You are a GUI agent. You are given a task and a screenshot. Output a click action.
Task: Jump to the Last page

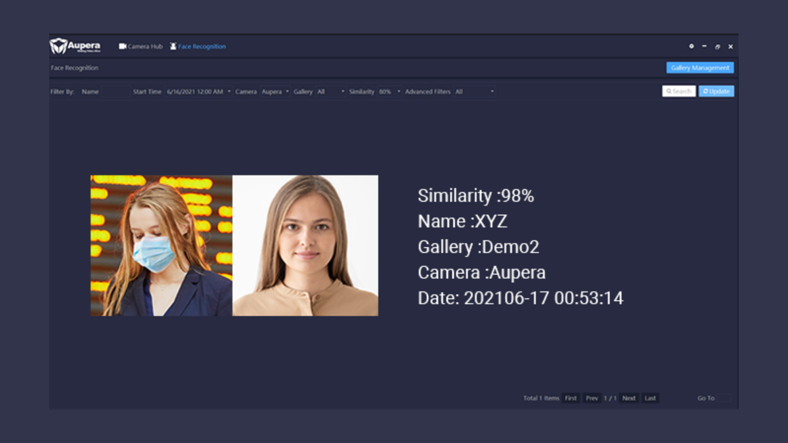point(649,398)
